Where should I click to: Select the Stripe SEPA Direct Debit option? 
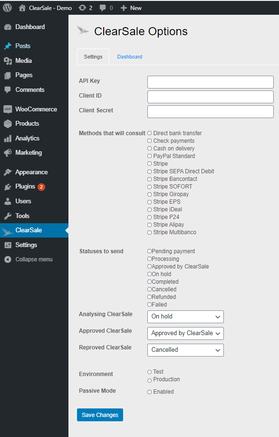pos(149,171)
